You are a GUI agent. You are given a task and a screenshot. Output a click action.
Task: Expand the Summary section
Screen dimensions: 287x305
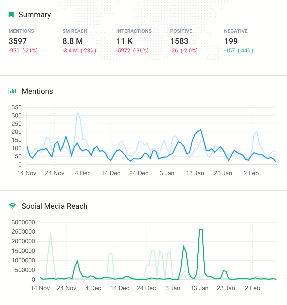(x=34, y=14)
